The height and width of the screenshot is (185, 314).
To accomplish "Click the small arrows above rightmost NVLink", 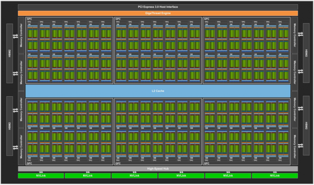I will click(275, 172).
